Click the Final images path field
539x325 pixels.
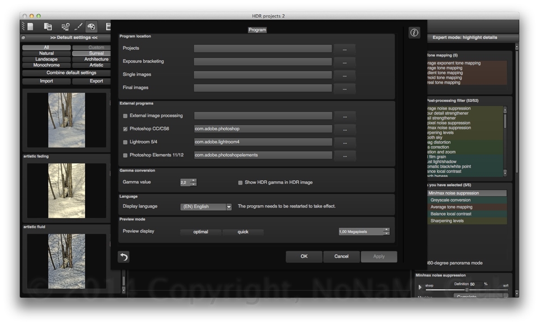[x=263, y=88]
